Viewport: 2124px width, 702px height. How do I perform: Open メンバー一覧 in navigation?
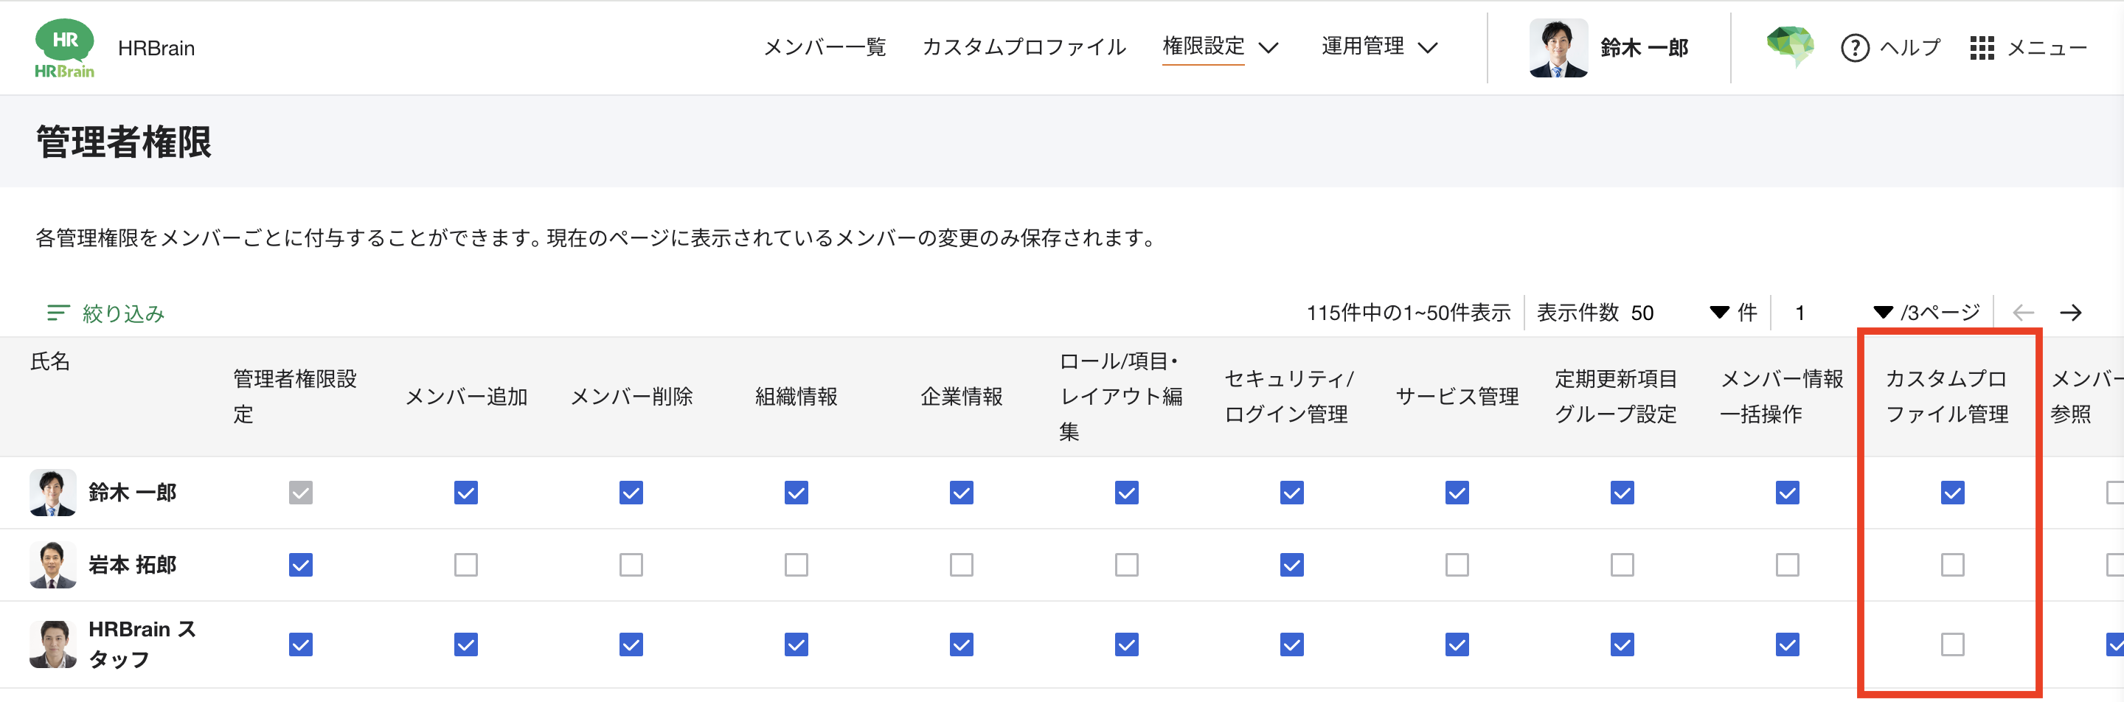[825, 47]
